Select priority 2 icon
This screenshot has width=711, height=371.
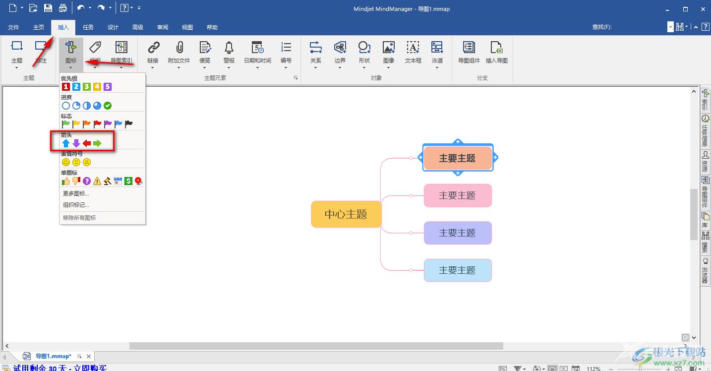(x=76, y=87)
